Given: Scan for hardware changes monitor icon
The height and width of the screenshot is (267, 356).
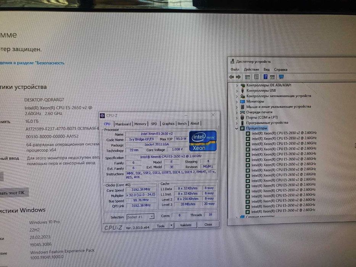Looking at the screenshot, I should tap(281, 77).
